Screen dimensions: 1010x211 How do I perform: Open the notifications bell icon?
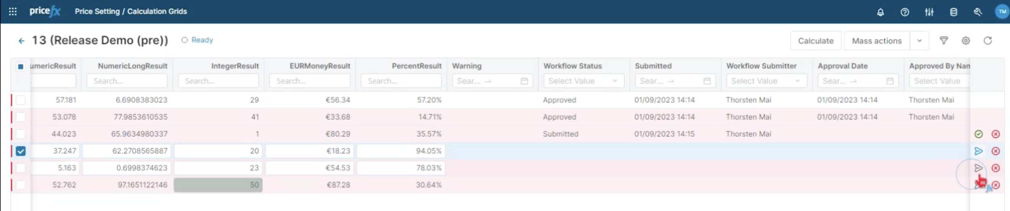tap(880, 12)
